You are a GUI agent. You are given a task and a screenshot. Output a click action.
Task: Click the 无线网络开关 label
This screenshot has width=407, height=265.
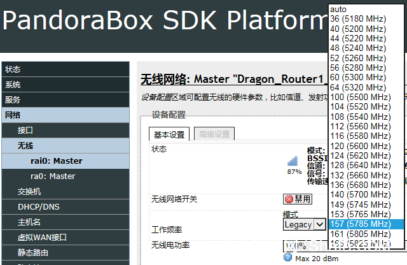[174, 199]
